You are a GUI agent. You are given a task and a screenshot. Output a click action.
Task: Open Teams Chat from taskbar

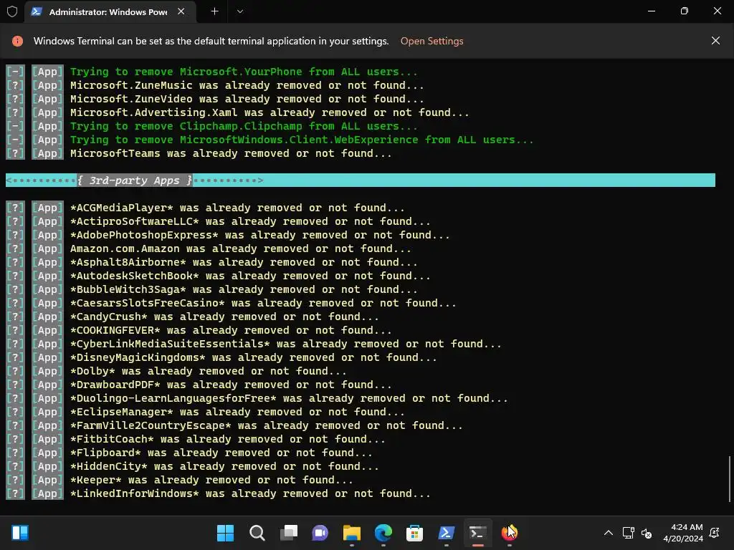(x=320, y=533)
